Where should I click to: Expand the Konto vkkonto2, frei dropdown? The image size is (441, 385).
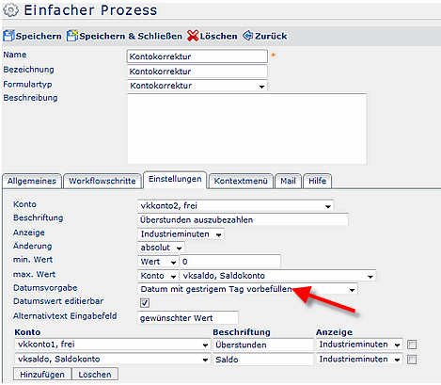[x=235, y=206]
